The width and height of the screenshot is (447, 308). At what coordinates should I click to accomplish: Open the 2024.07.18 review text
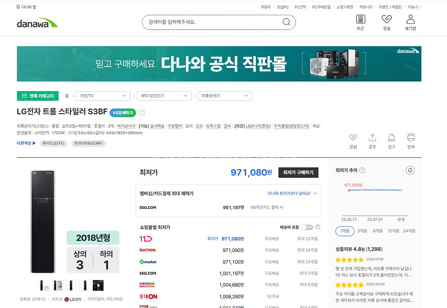pyautogui.click(x=373, y=272)
